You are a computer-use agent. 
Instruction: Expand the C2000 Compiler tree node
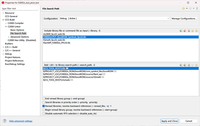click(6, 23)
